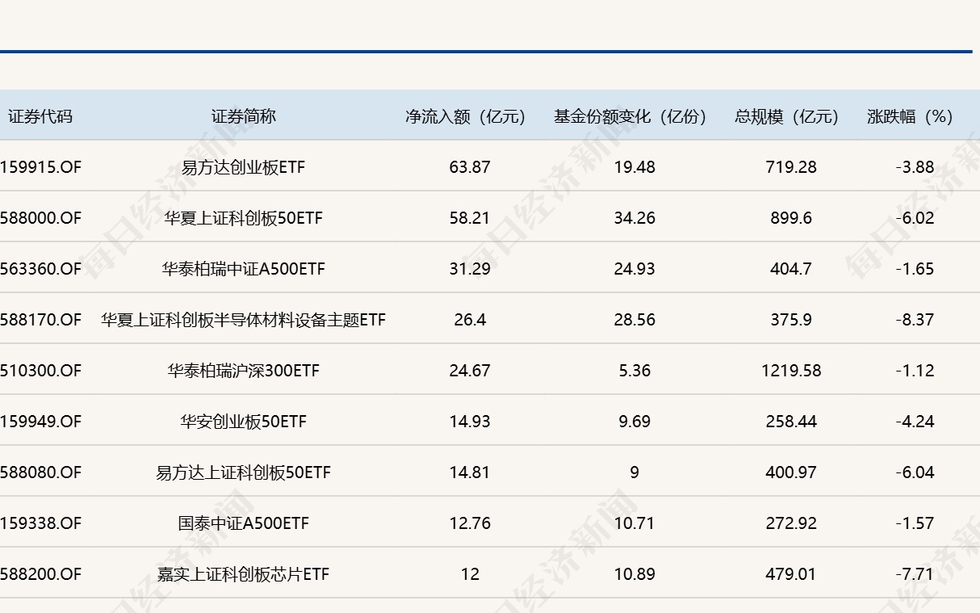
Task: Select share change value 34.26
Action: [x=634, y=218]
